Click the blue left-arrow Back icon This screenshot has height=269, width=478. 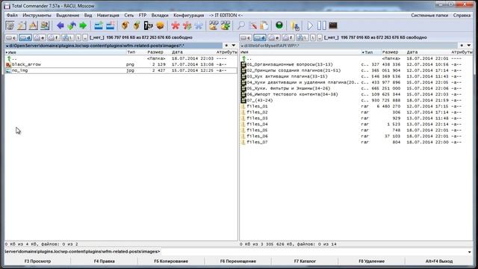[x=60, y=25]
